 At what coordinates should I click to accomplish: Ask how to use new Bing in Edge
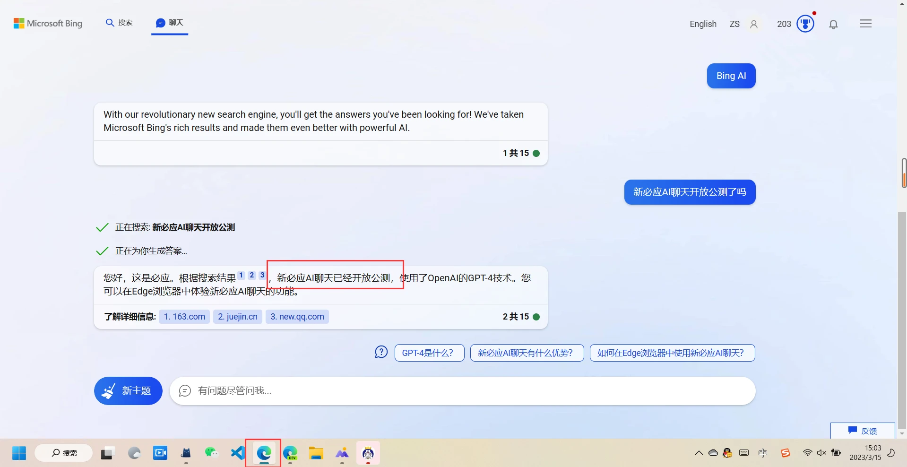(673, 353)
